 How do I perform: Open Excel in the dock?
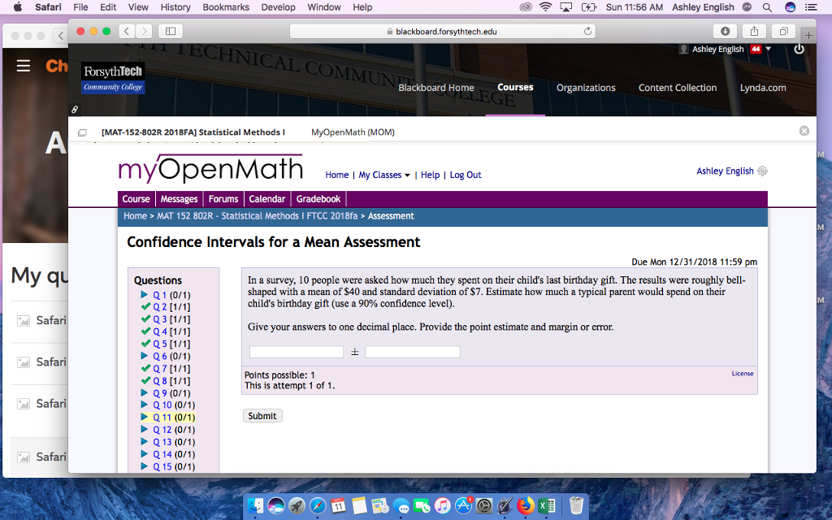[x=547, y=505]
